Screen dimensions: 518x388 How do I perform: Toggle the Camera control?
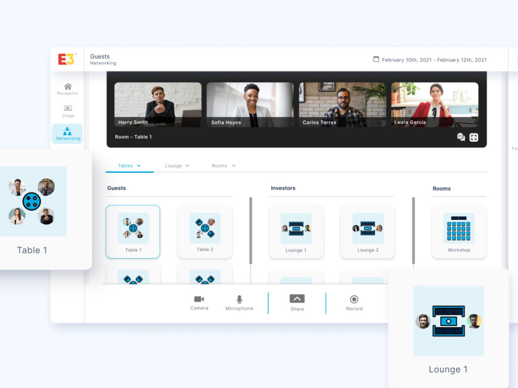pos(199,303)
